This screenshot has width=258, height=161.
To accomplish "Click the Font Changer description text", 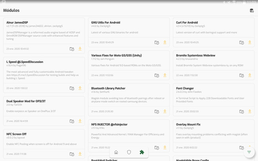I will pos(210,100).
